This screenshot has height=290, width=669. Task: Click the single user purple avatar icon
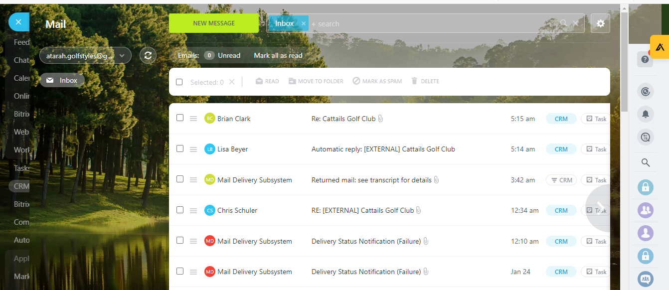(646, 233)
